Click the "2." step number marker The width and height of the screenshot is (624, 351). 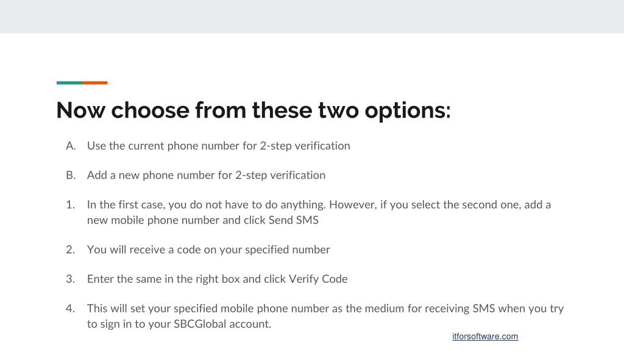point(71,250)
